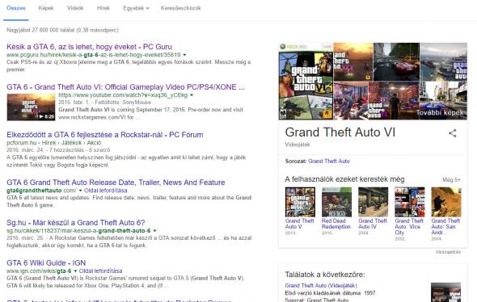Screen dimensions: 477x302
Task: Click Red Dead Redemption text link
Action: tap(336, 224)
